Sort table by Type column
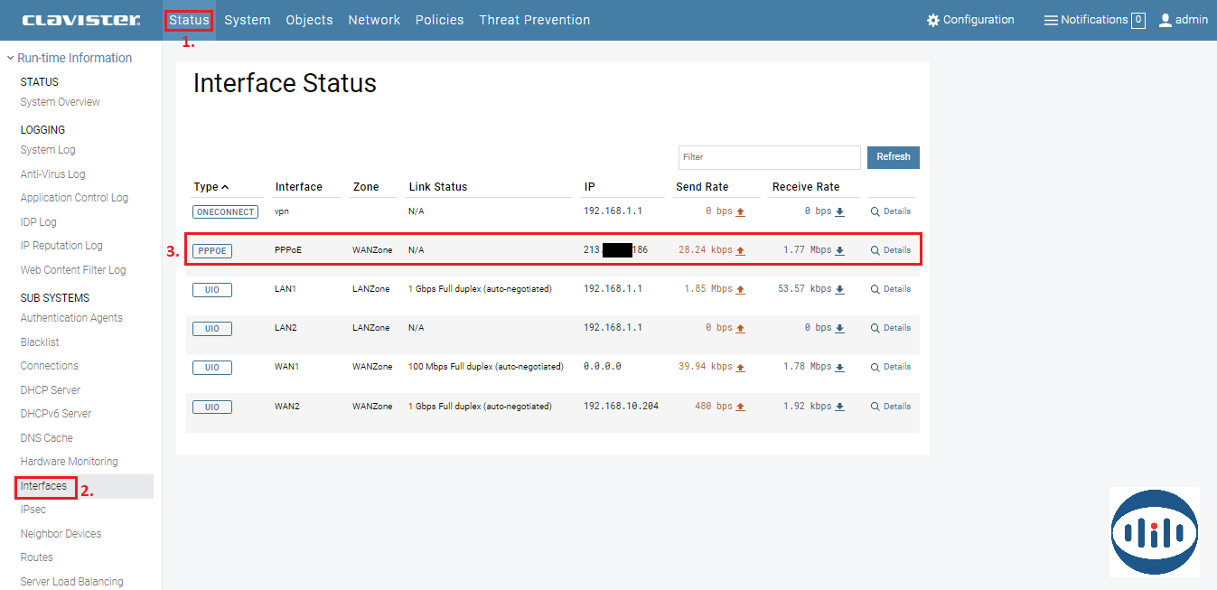The height and width of the screenshot is (590, 1217). tap(211, 187)
